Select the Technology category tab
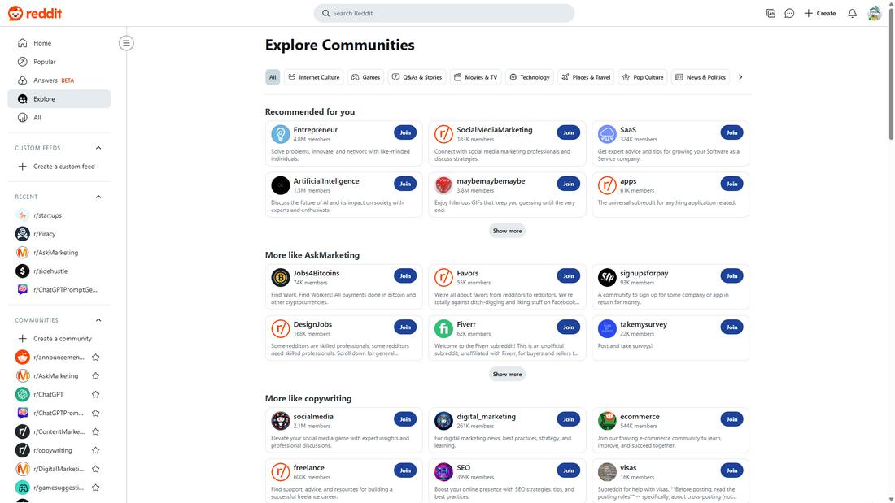Viewport: 895px width, 503px height. 530,77
